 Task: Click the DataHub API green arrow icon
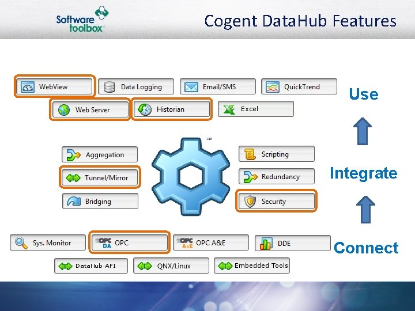tap(65, 266)
